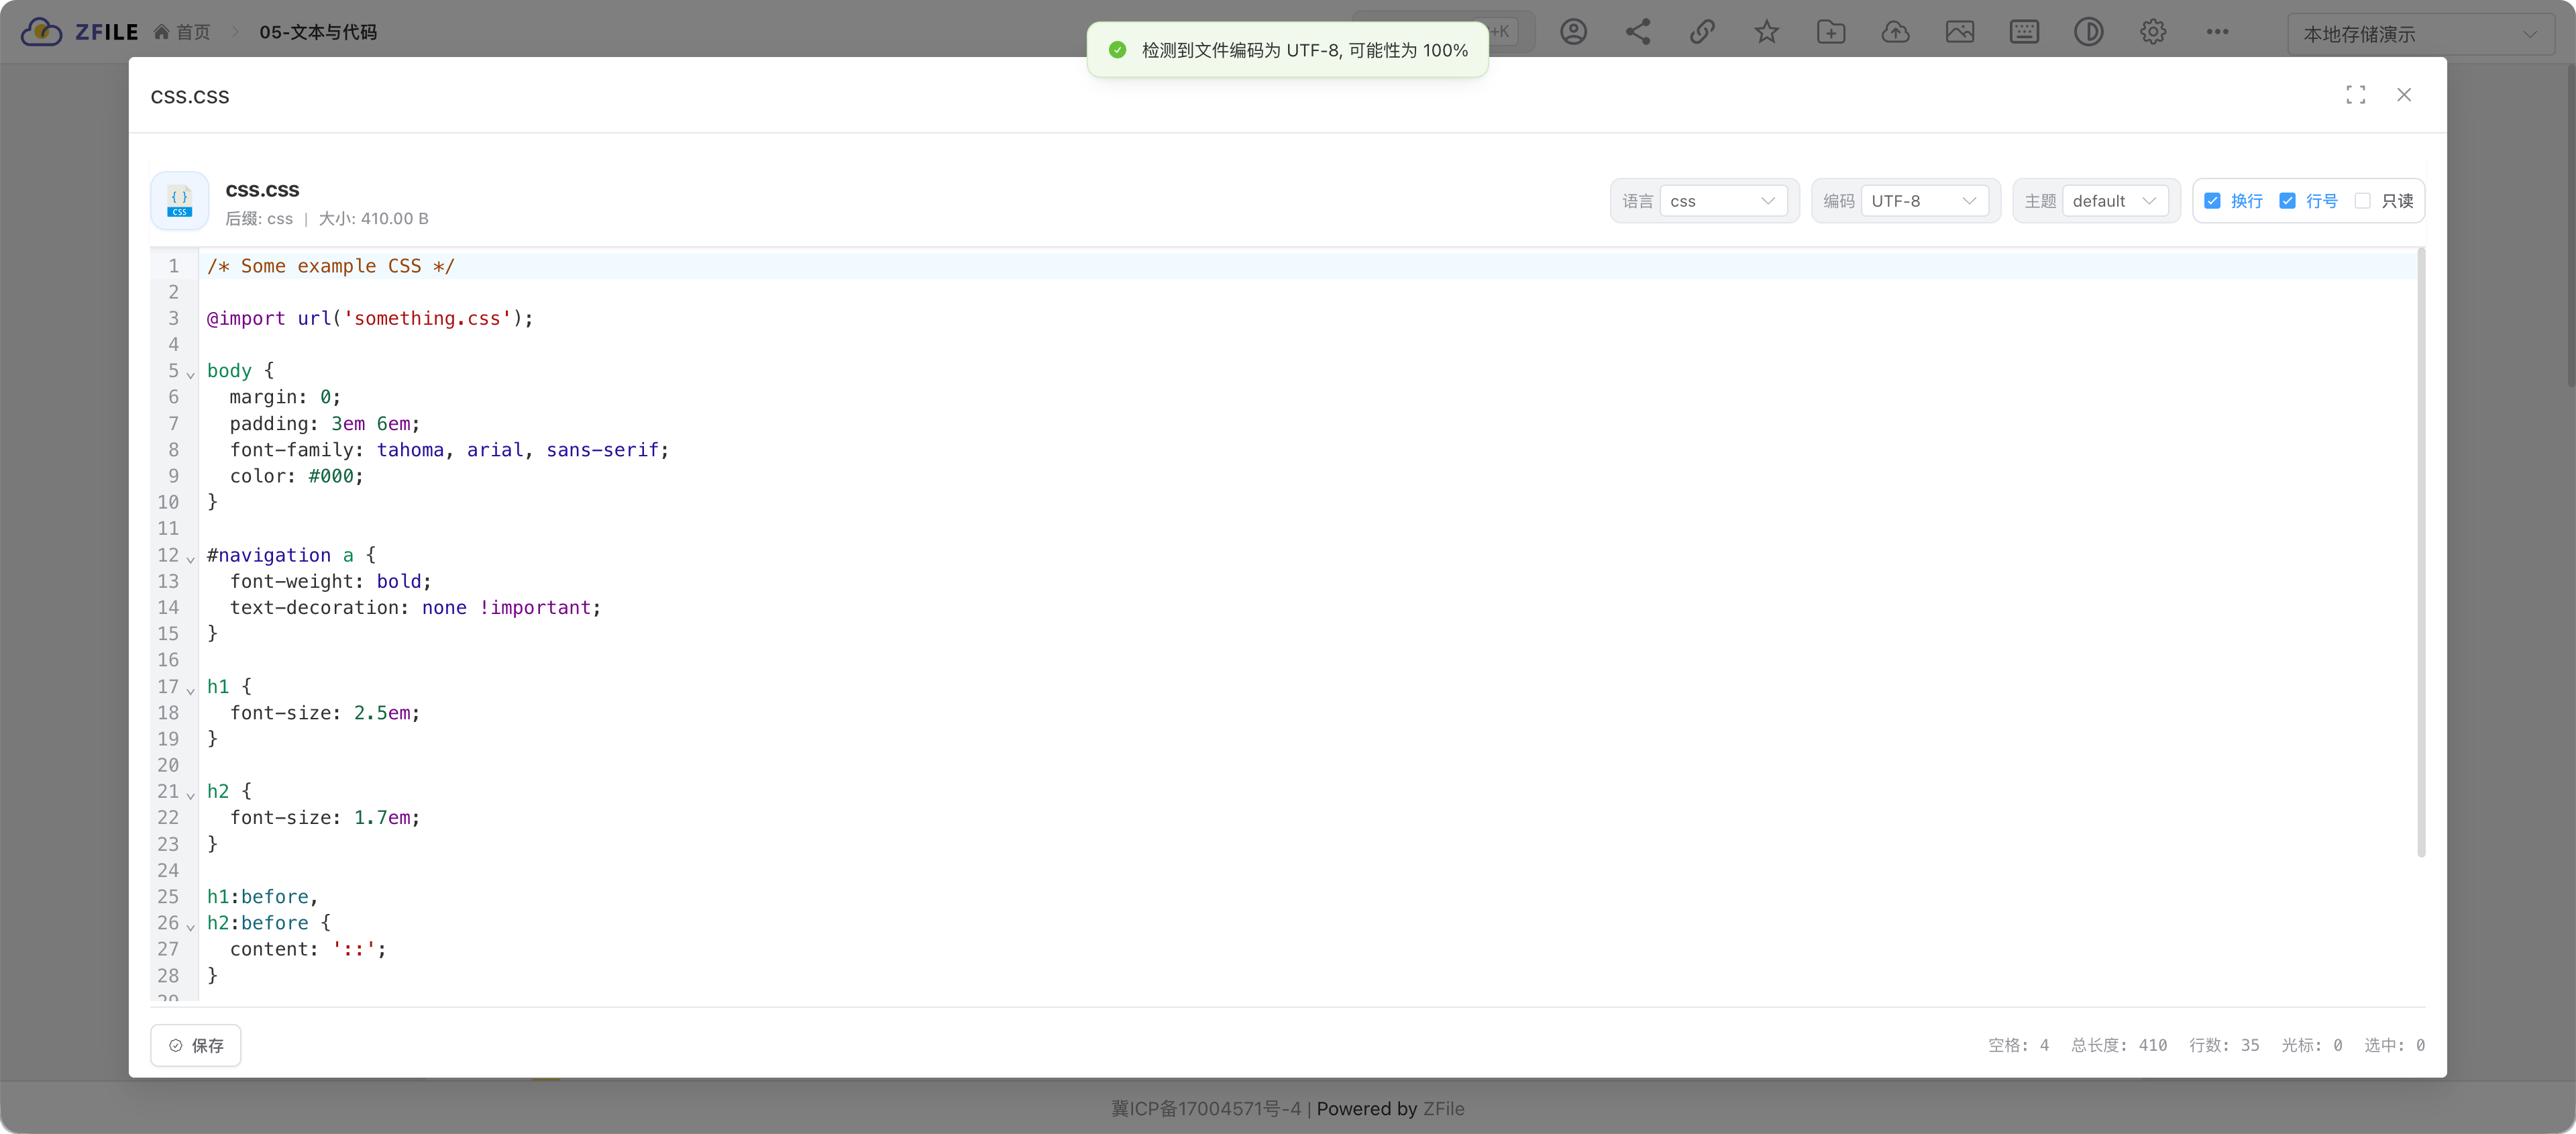Click the 行数: 35 status text
2576x1134 pixels.
tap(2224, 1045)
